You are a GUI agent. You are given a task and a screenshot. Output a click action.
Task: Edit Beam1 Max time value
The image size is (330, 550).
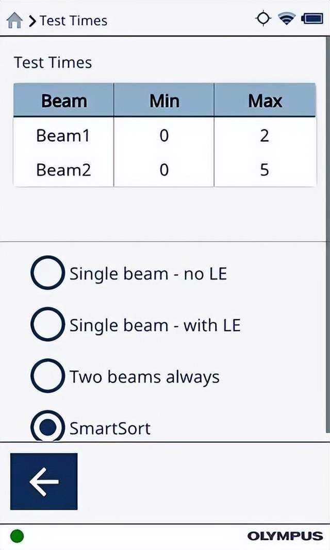click(265, 136)
